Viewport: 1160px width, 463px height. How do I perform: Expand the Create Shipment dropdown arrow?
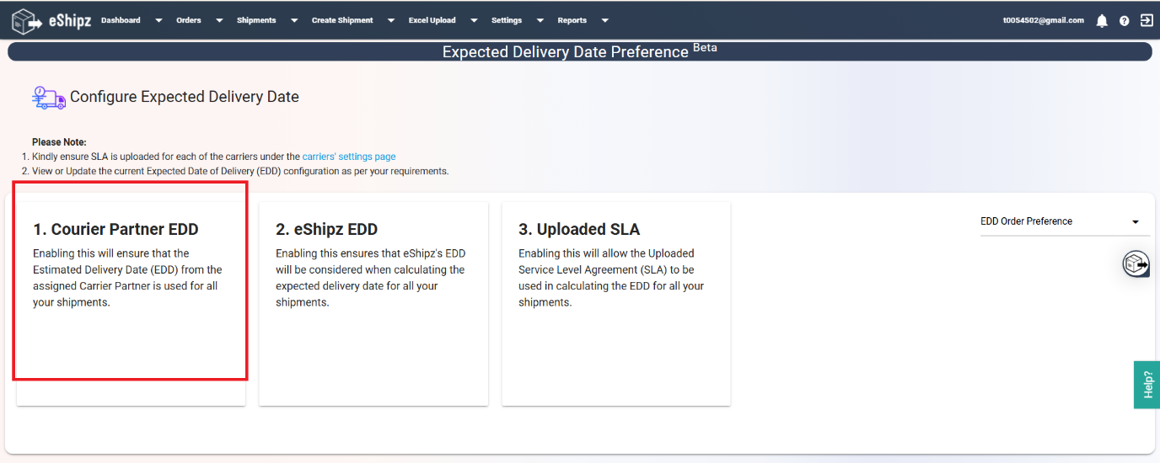[391, 21]
